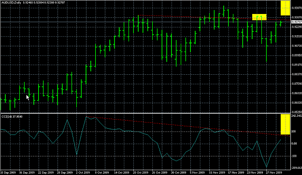Click the 16 Sep 2009 date label

[x=27, y=173]
